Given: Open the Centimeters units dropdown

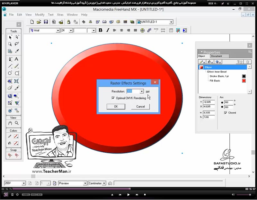Looking at the screenshot, I should click(x=104, y=183).
